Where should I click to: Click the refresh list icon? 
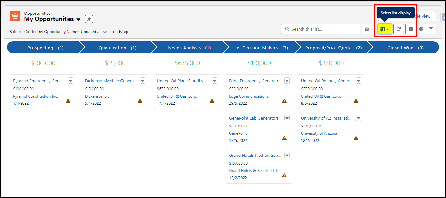coord(399,29)
